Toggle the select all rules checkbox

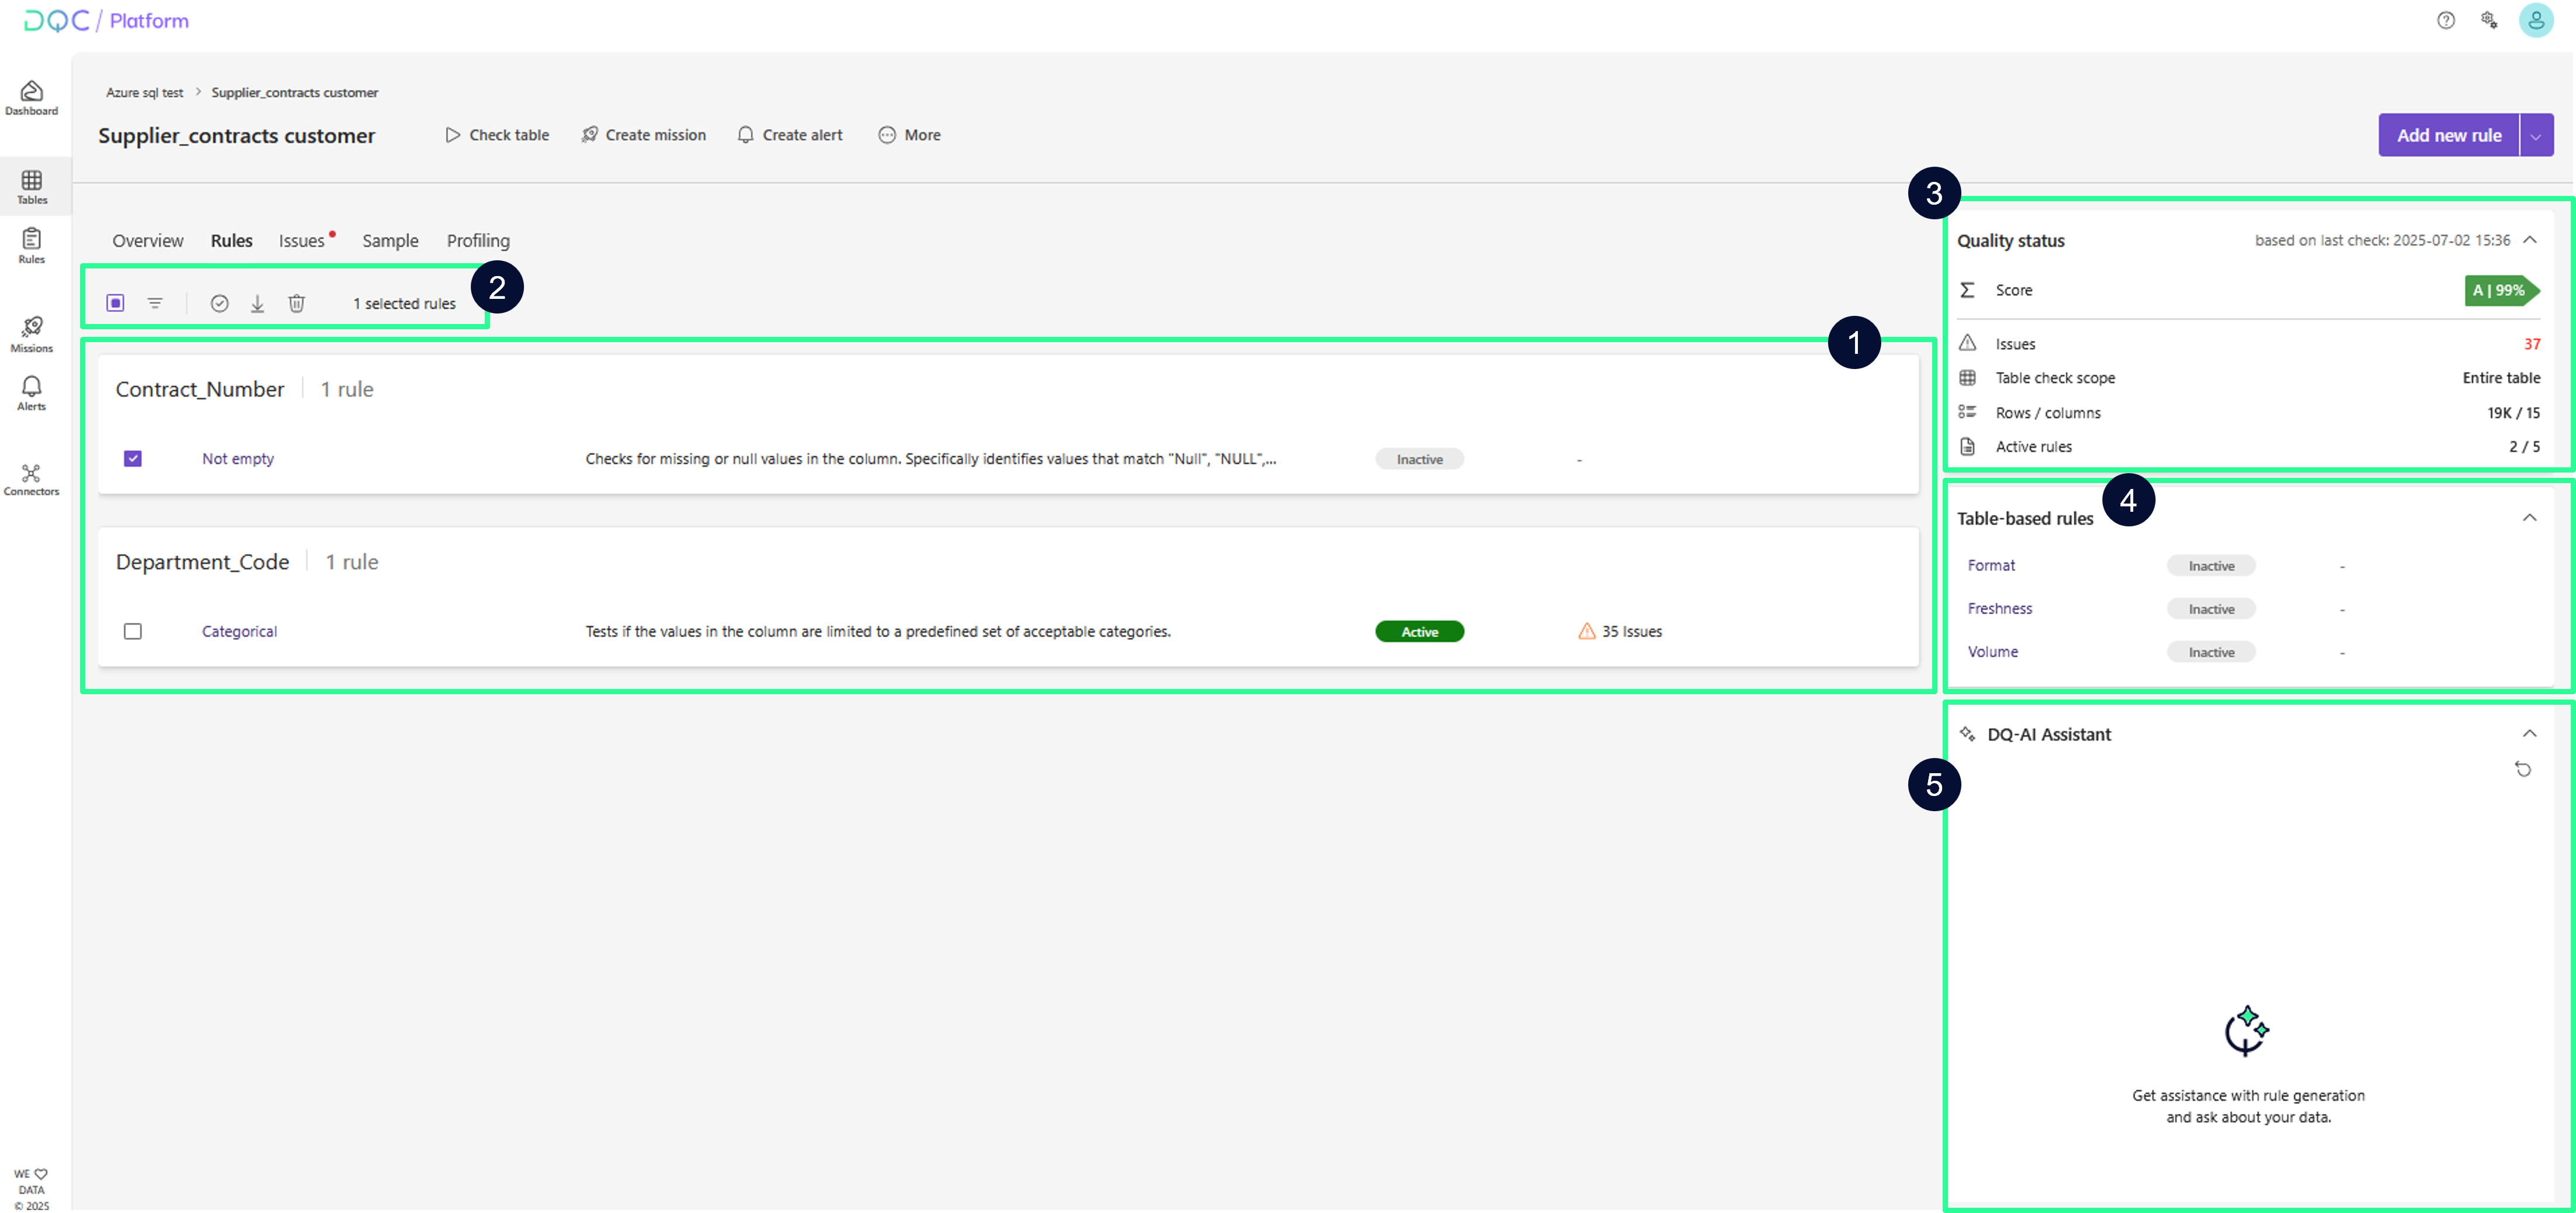(116, 303)
